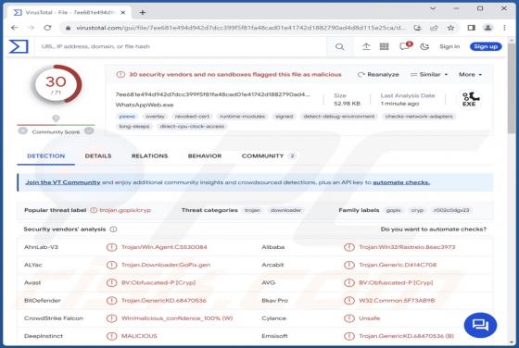
Task: Click the browser reload icon
Action: [47, 28]
